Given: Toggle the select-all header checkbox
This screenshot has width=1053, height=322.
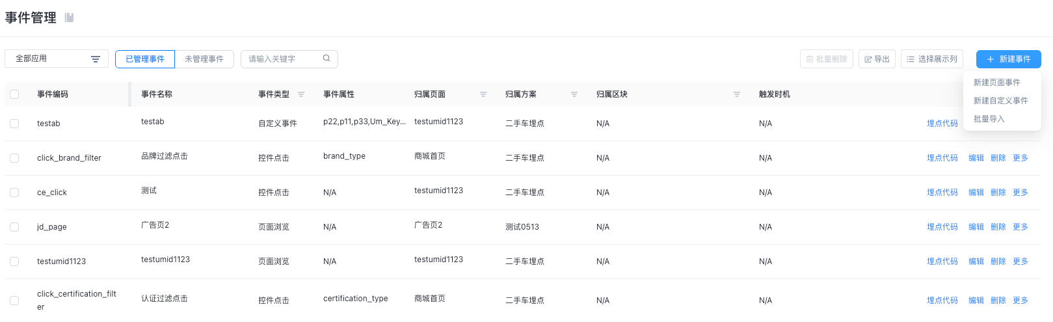Looking at the screenshot, I should point(14,94).
